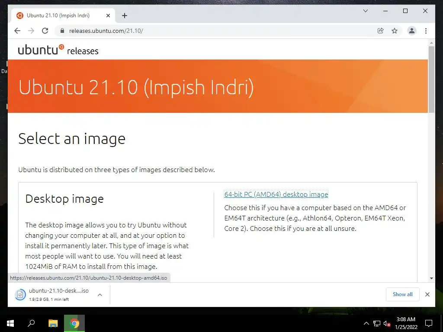Open the 64-bit PC (AMD64) desktop image link
Screen dimensions: 443x332
tap(276, 194)
